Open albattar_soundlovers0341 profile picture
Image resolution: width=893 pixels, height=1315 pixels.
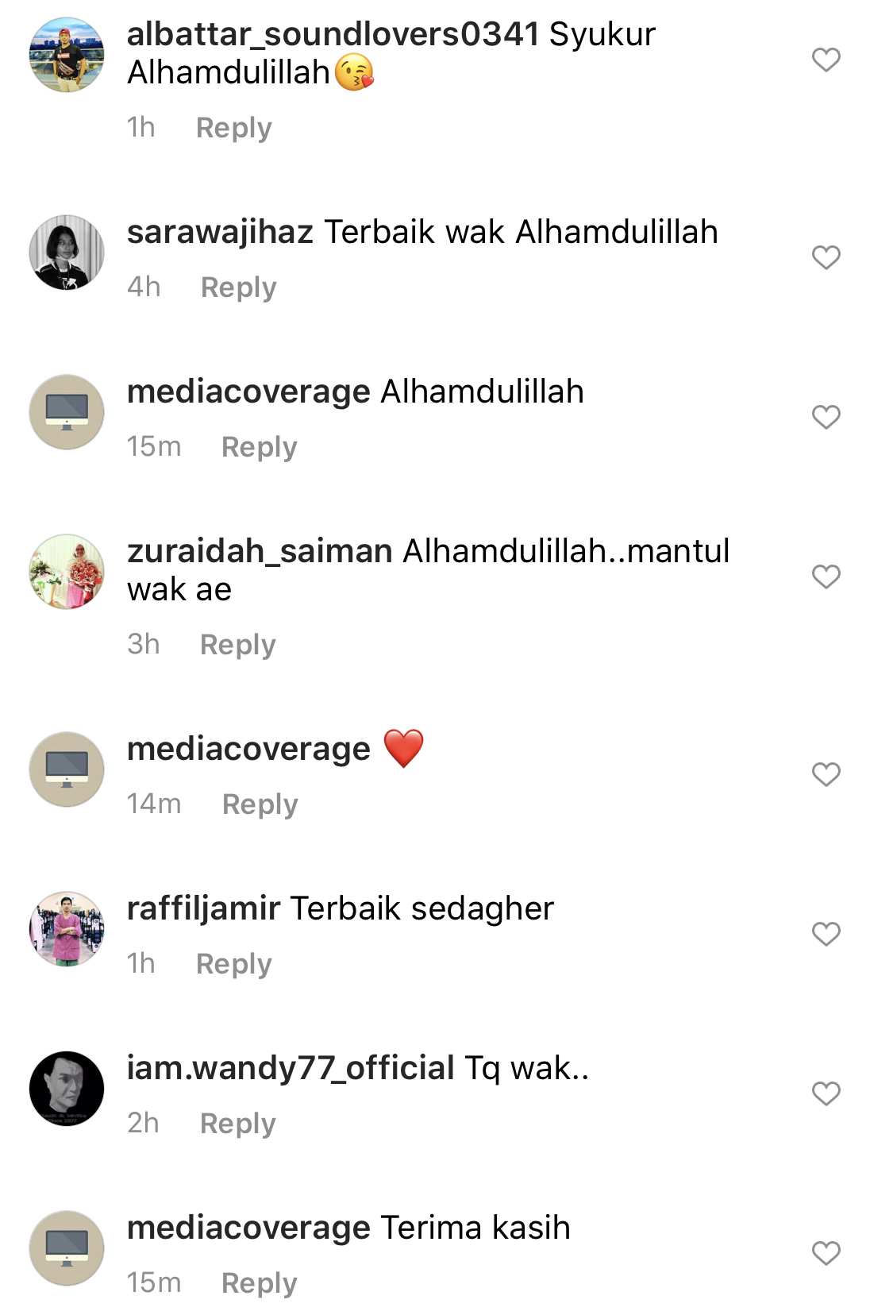(67, 55)
